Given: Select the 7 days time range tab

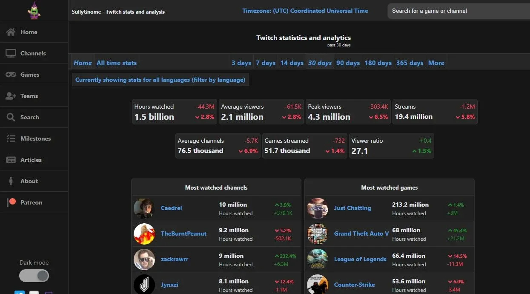Looking at the screenshot, I should tap(266, 63).
